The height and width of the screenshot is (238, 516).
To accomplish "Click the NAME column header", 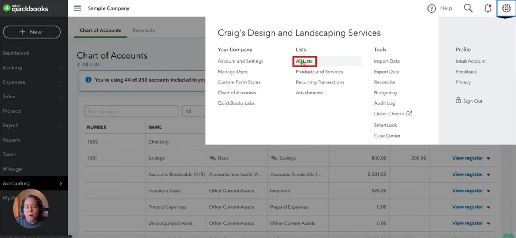I will (155, 127).
